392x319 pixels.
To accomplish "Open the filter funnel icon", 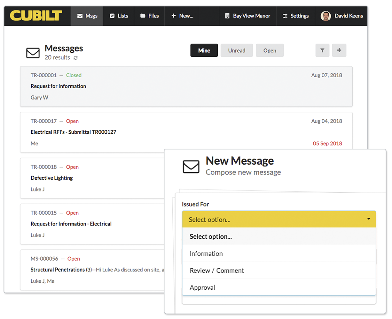I will (322, 50).
